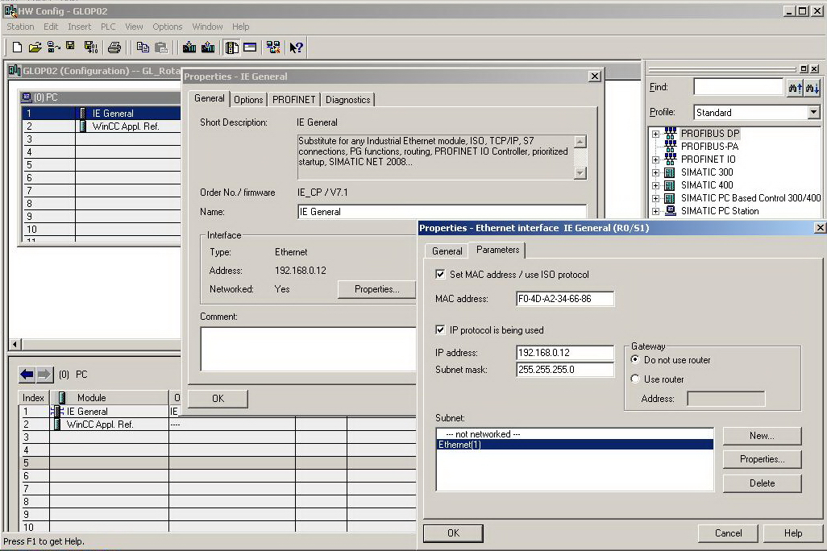Expand SIMATIC PC Based Control 300/400 node

pyautogui.click(x=655, y=198)
